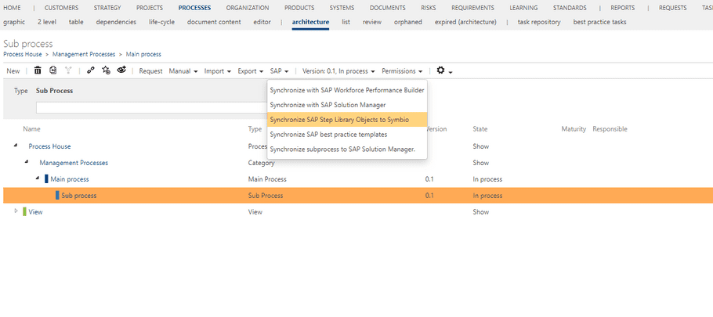Open the PRODUCTS main tab

pyautogui.click(x=299, y=8)
